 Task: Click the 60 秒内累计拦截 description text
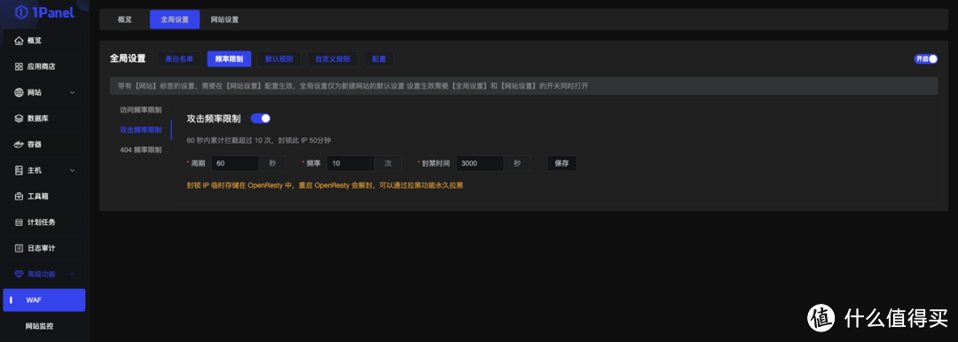point(259,141)
